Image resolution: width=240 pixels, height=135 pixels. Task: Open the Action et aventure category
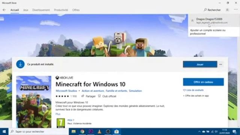pos(93,91)
